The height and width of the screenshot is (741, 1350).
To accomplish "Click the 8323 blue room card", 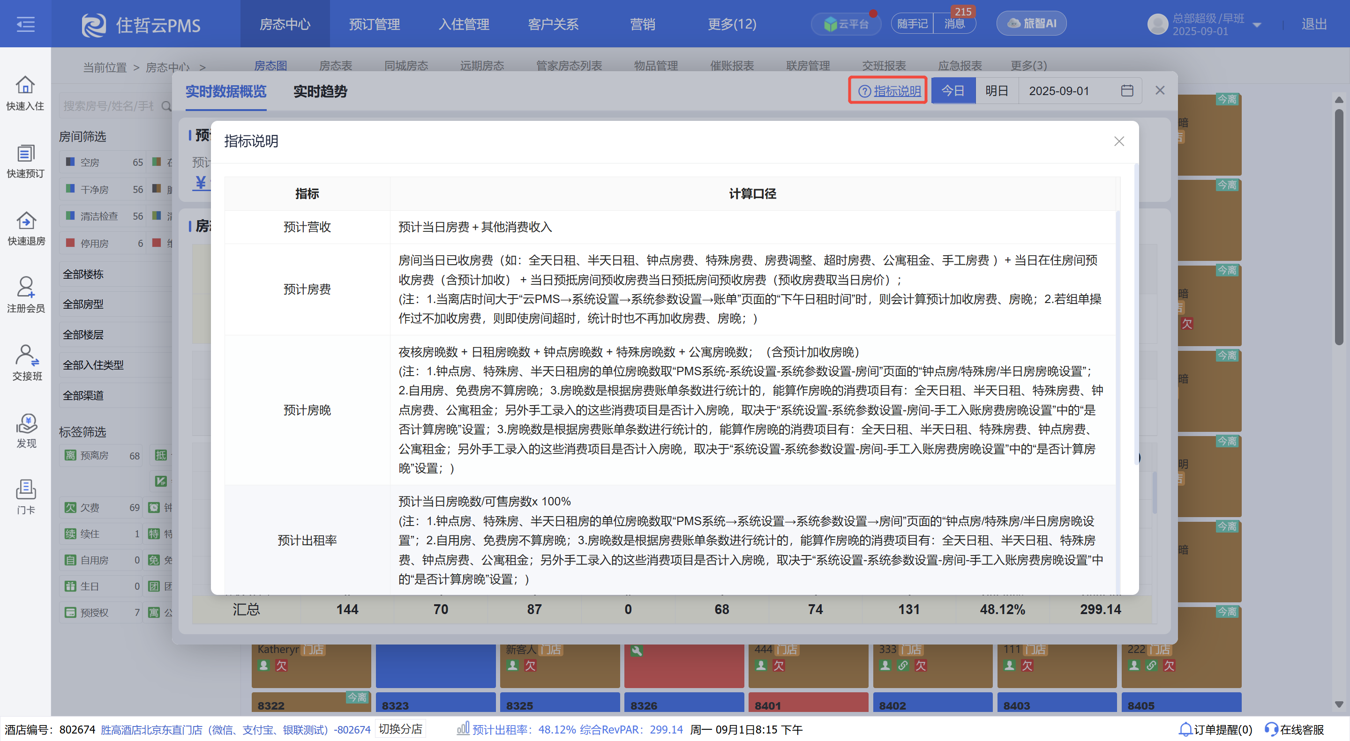I will tap(435, 703).
